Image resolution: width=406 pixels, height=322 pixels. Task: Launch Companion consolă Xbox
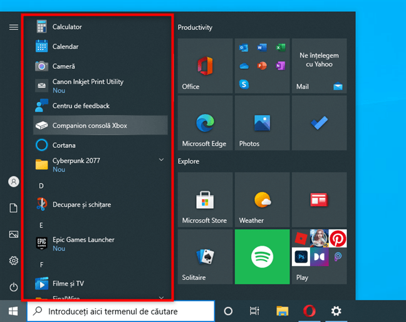[x=100, y=125]
